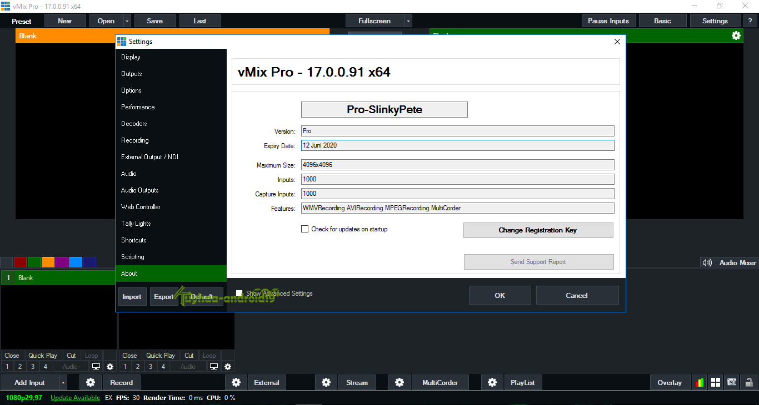Go to the Performance settings tab

click(171, 107)
